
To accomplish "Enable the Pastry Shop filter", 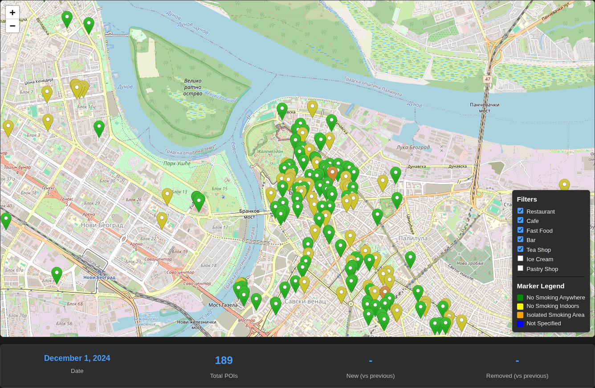I will pyautogui.click(x=520, y=268).
